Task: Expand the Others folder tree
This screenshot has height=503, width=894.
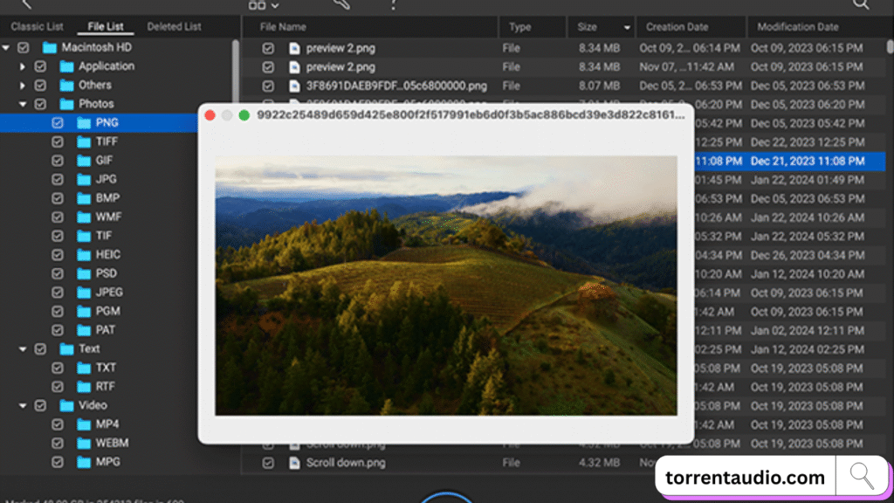Action: tap(23, 86)
